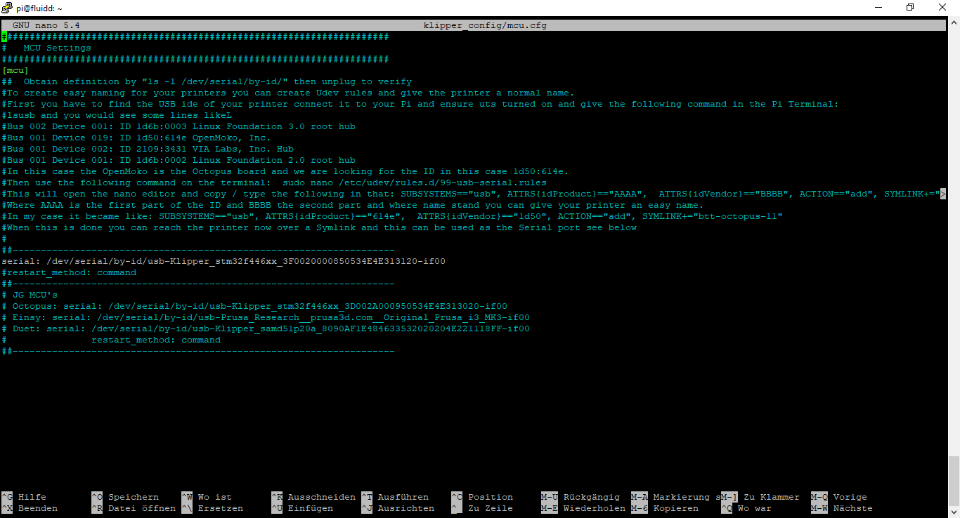Image resolution: width=960 pixels, height=518 pixels.
Task: Click the '# MCU Settings' comment line
Action: (x=46, y=48)
